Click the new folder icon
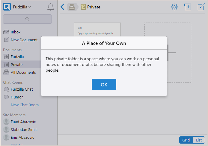The image size is (208, 146). [188, 7]
